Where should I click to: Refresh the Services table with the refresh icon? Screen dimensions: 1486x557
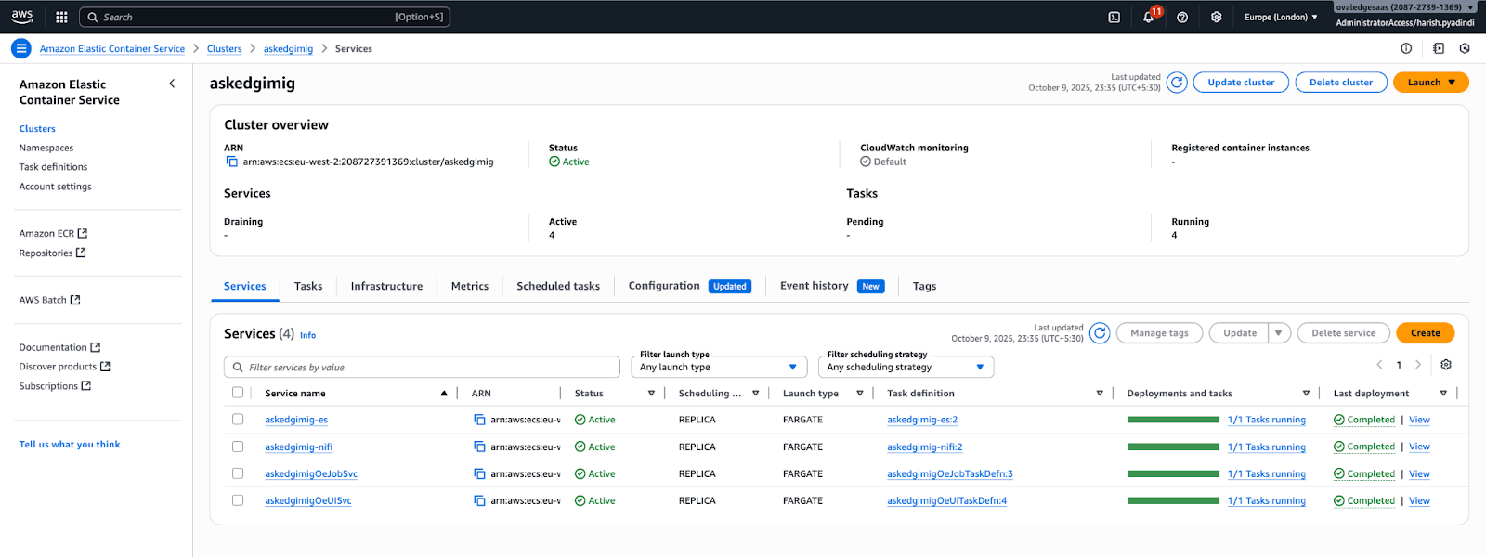click(x=1100, y=333)
